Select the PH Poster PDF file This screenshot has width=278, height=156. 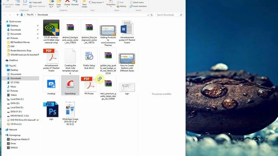click(89, 86)
